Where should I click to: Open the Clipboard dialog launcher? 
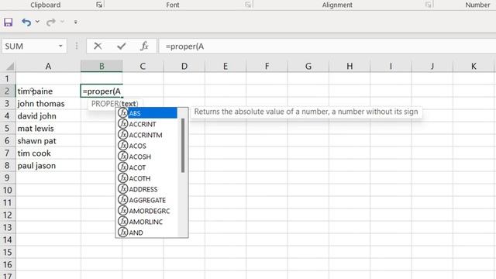pyautogui.click(x=99, y=5)
